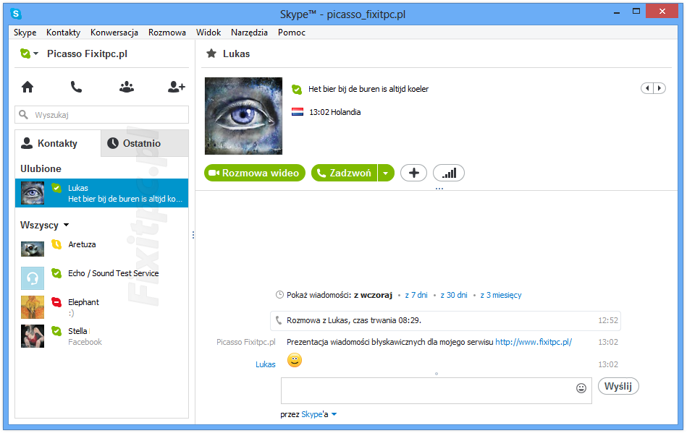Open the call phones dial pad icon

pos(76,87)
